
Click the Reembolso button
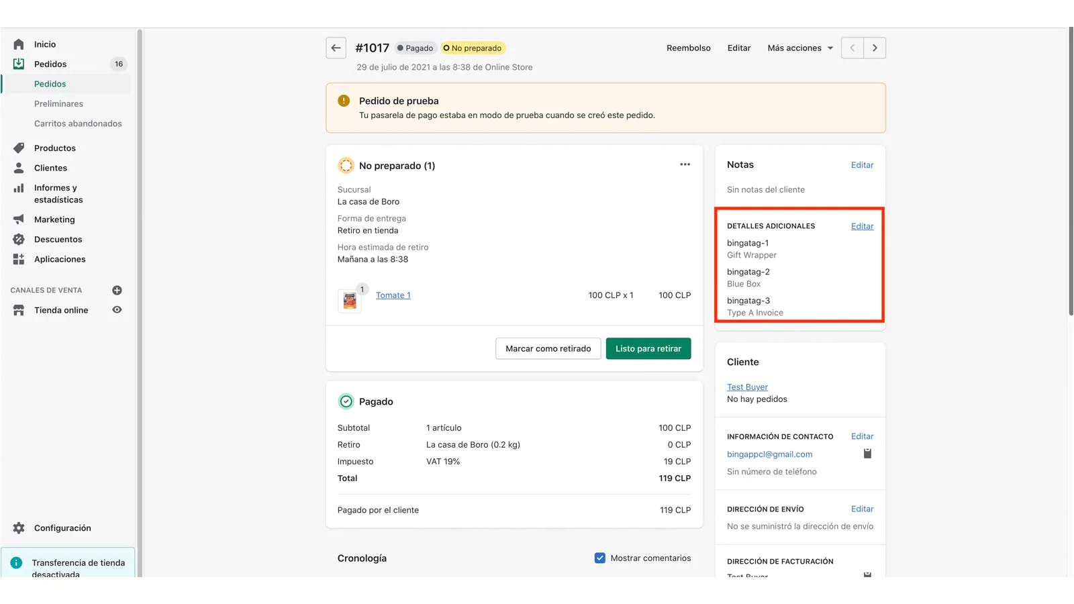pos(689,48)
